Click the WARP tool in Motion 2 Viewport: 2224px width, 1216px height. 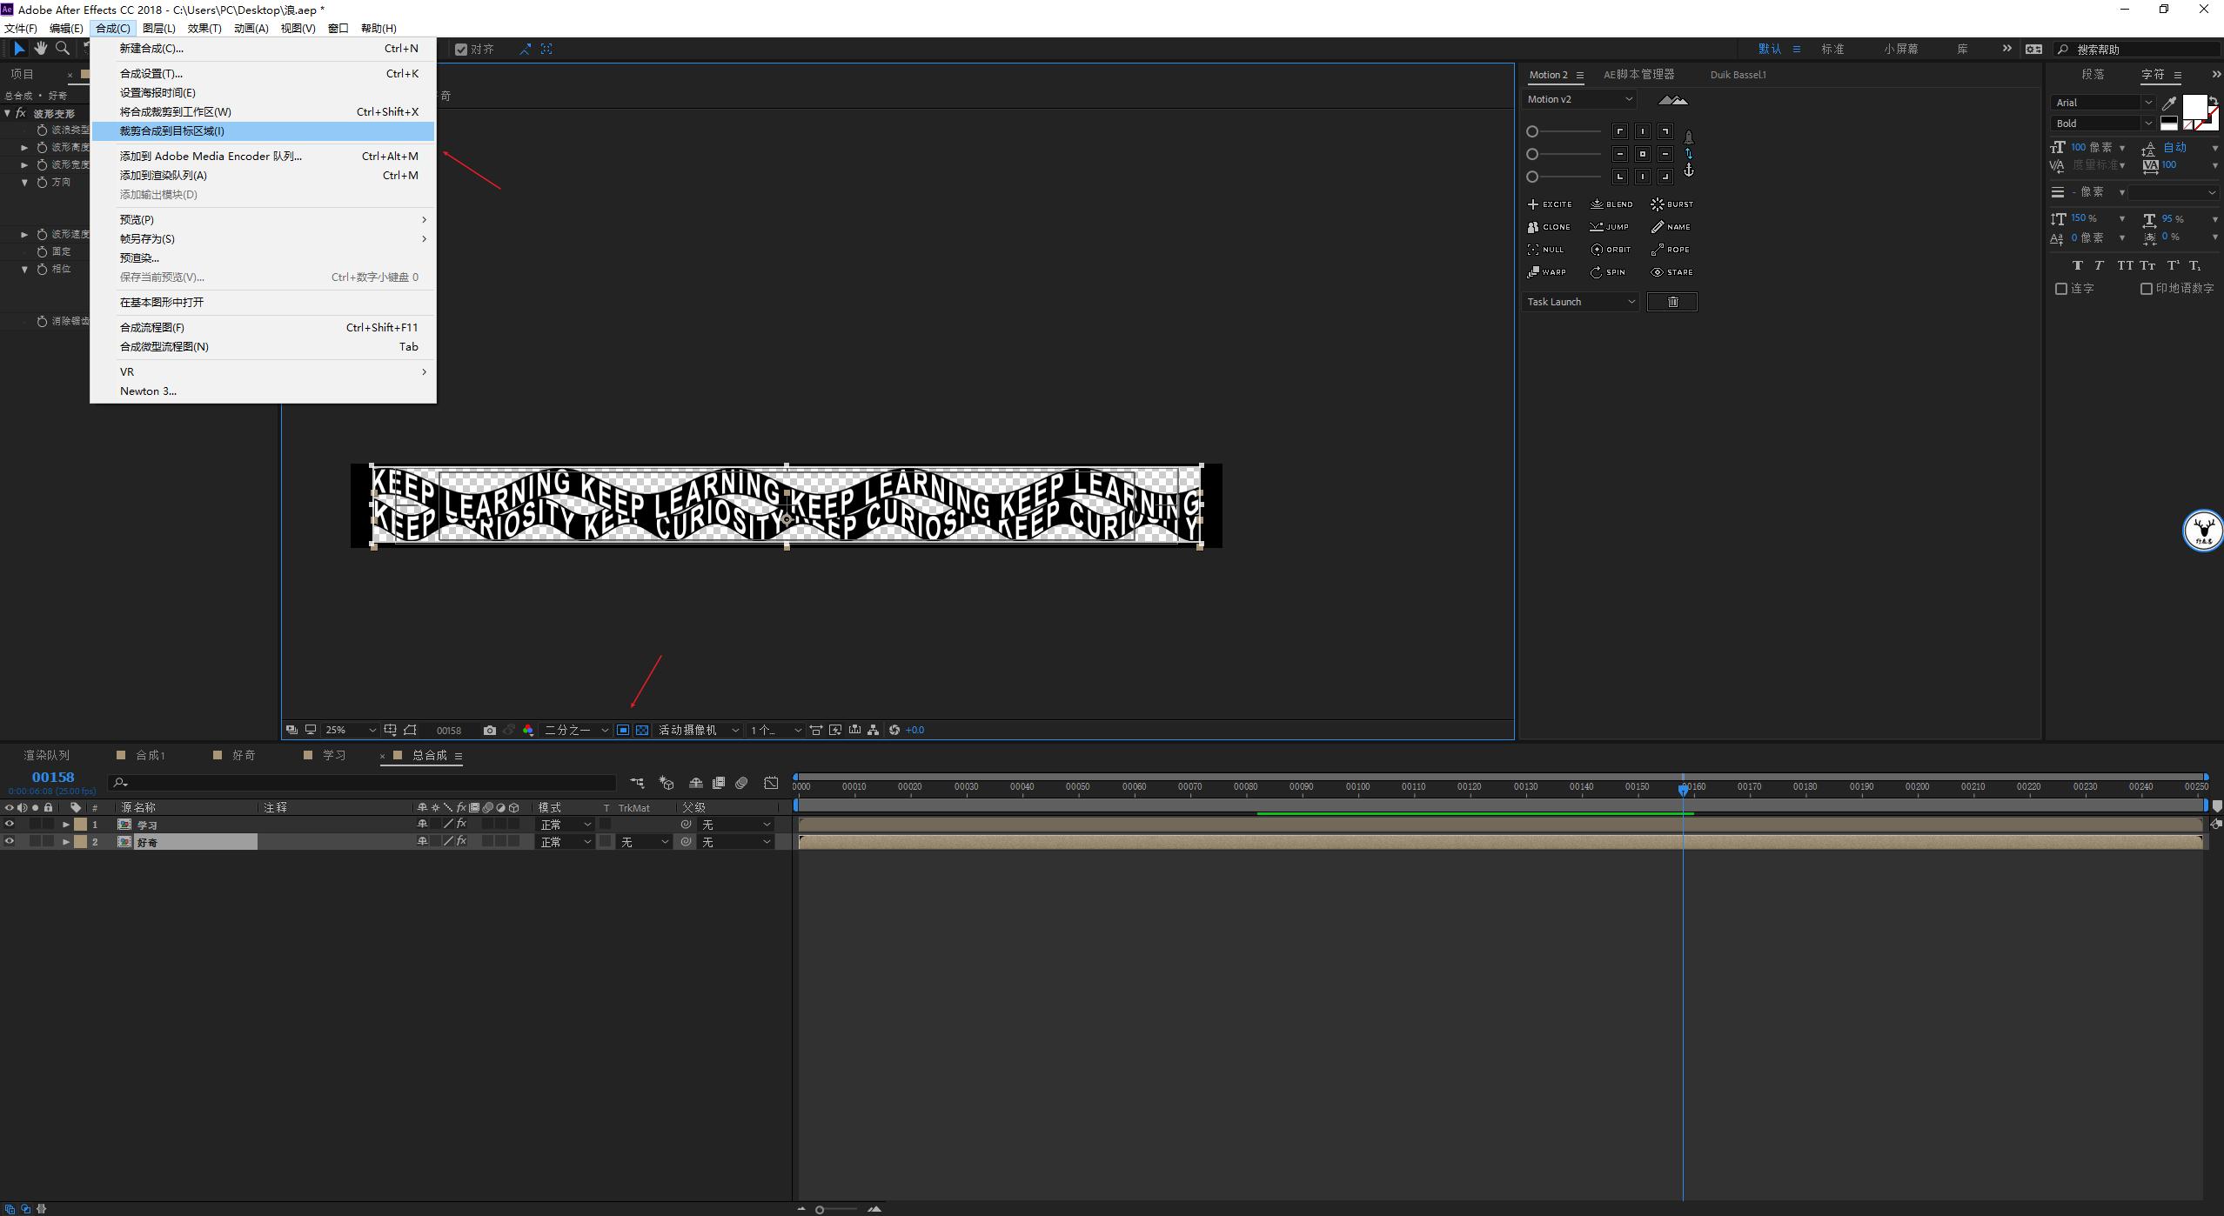(x=1546, y=272)
